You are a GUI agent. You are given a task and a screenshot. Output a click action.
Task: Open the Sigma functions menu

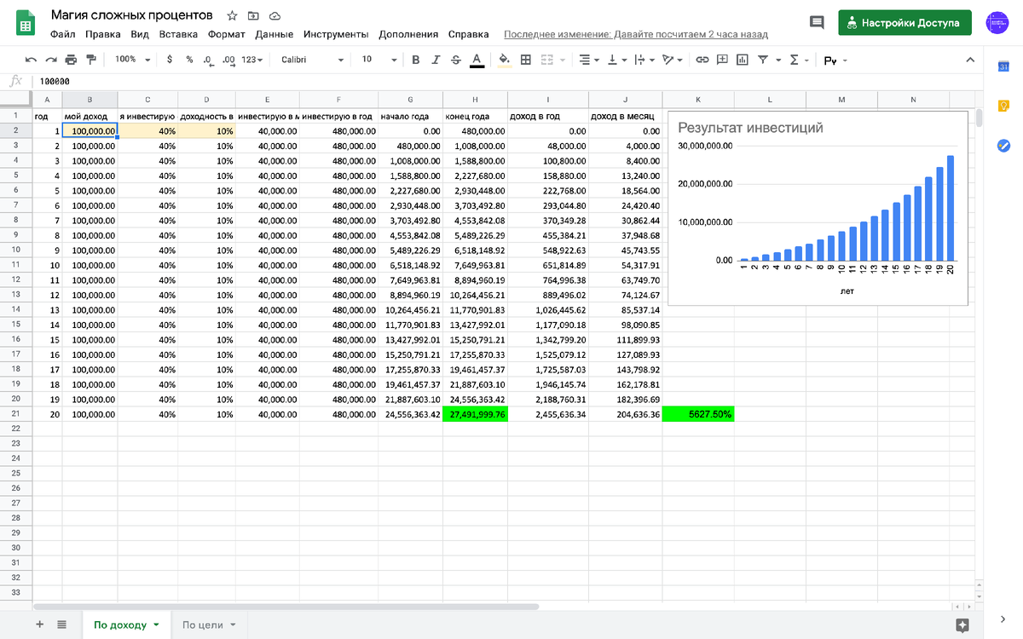click(x=799, y=60)
